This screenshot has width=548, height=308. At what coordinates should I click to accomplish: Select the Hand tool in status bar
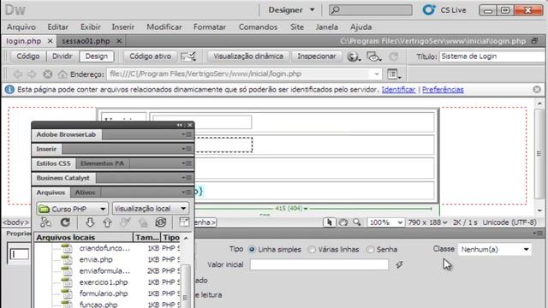pyautogui.click(x=343, y=222)
